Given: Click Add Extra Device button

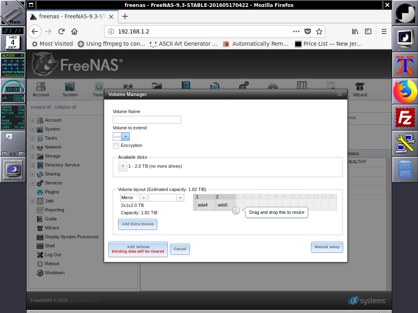Looking at the screenshot, I should coord(138,224).
